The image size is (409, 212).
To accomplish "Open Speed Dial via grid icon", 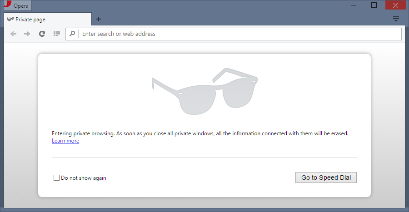I will click(x=57, y=34).
